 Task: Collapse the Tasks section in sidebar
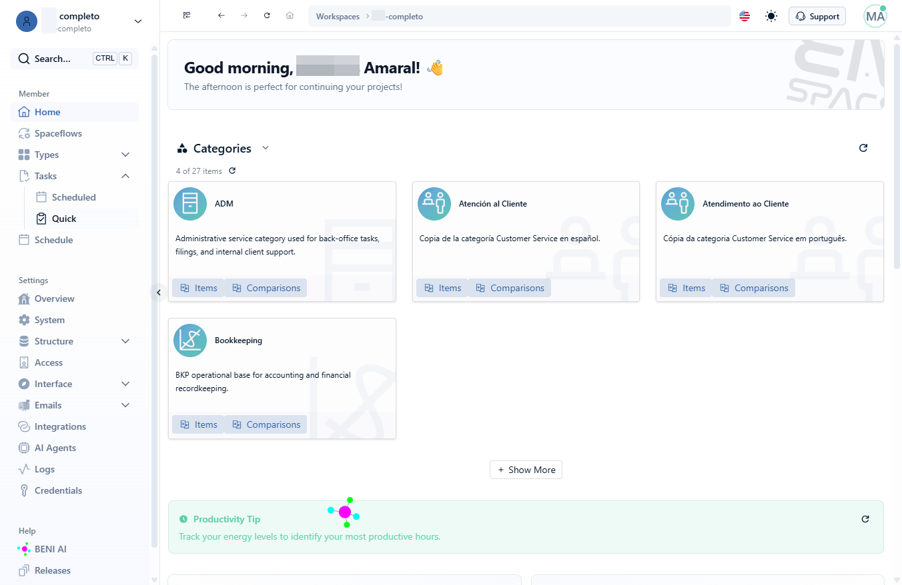pyautogui.click(x=125, y=176)
